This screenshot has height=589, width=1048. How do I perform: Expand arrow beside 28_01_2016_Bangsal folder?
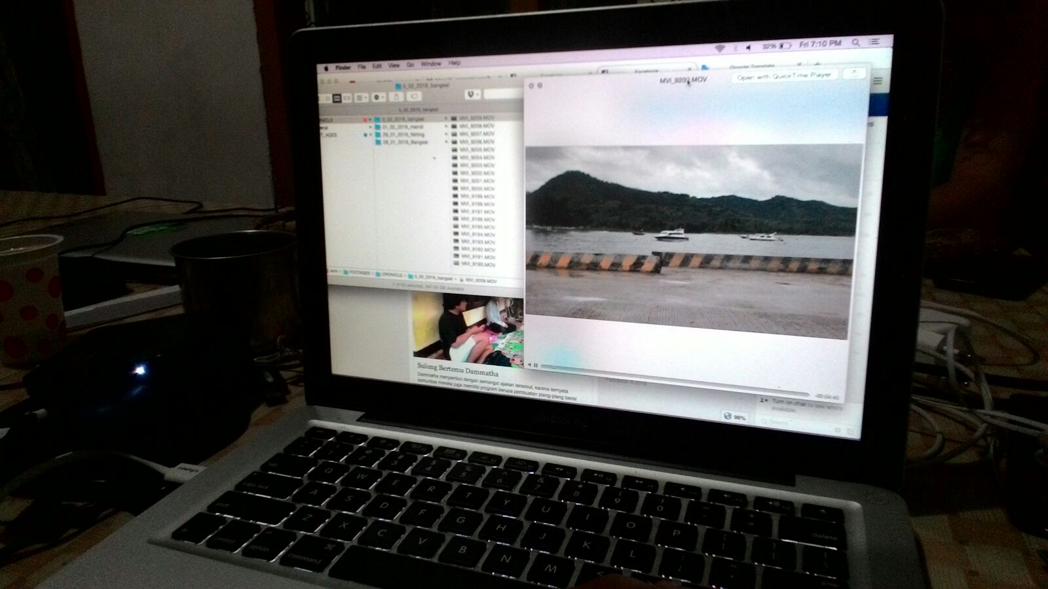click(x=445, y=141)
